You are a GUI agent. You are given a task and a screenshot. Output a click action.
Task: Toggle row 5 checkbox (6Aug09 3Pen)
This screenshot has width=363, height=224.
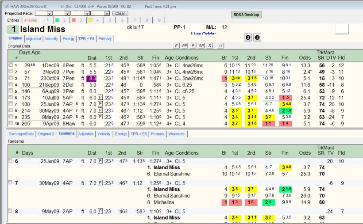pos(11,91)
